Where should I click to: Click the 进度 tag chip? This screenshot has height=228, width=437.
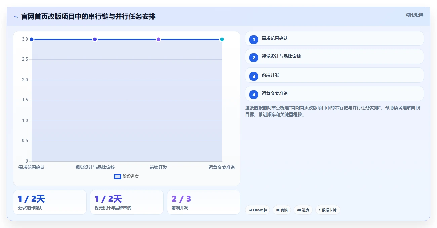(x=303, y=210)
